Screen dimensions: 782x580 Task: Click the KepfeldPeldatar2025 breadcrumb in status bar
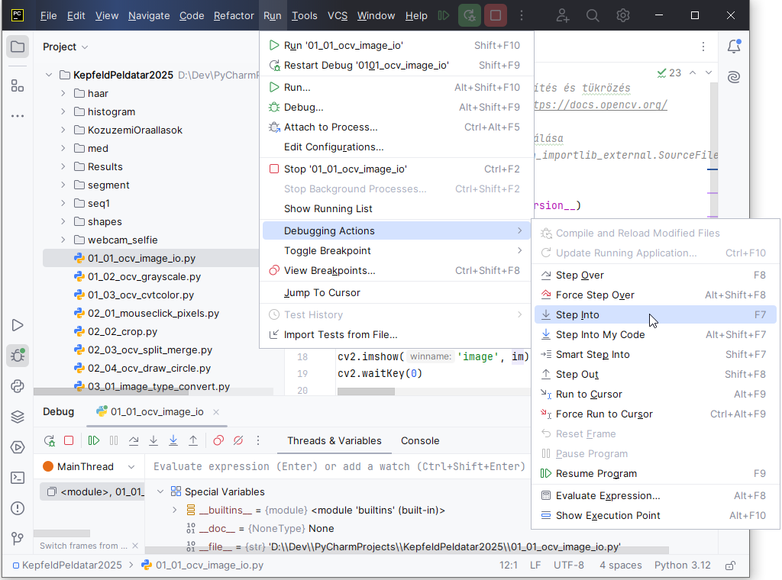pyautogui.click(x=67, y=565)
